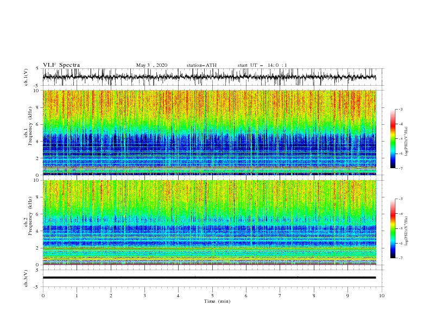The height and width of the screenshot is (332, 430).
Task: Click the ch.3 flat black trace
Action: [x=210, y=278]
